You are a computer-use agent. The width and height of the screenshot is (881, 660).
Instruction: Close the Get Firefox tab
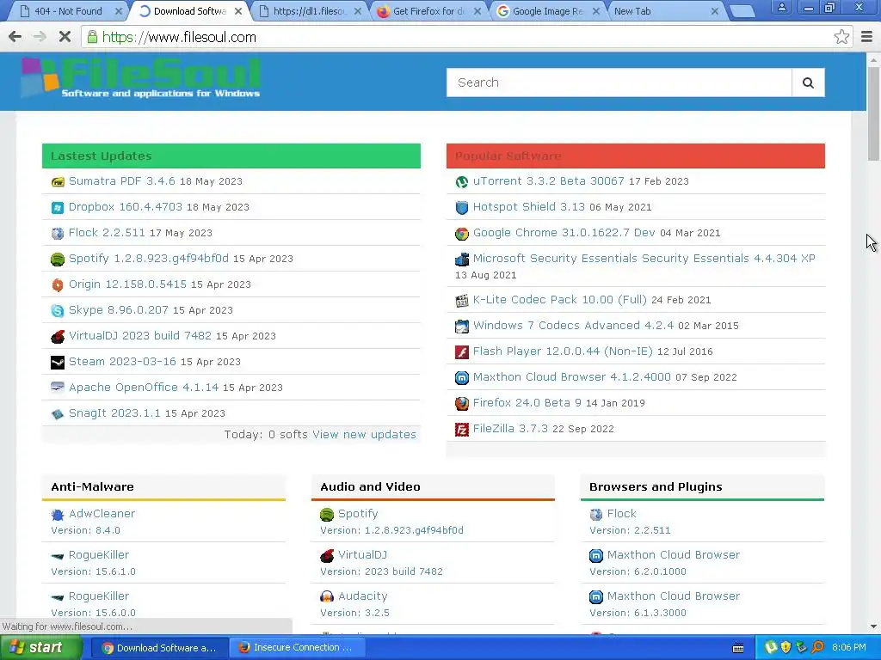tap(477, 11)
